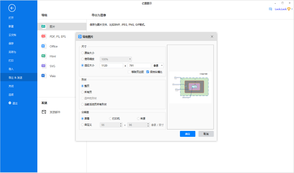Click the 退出 exit icon in sidebar

click(x=10, y=103)
